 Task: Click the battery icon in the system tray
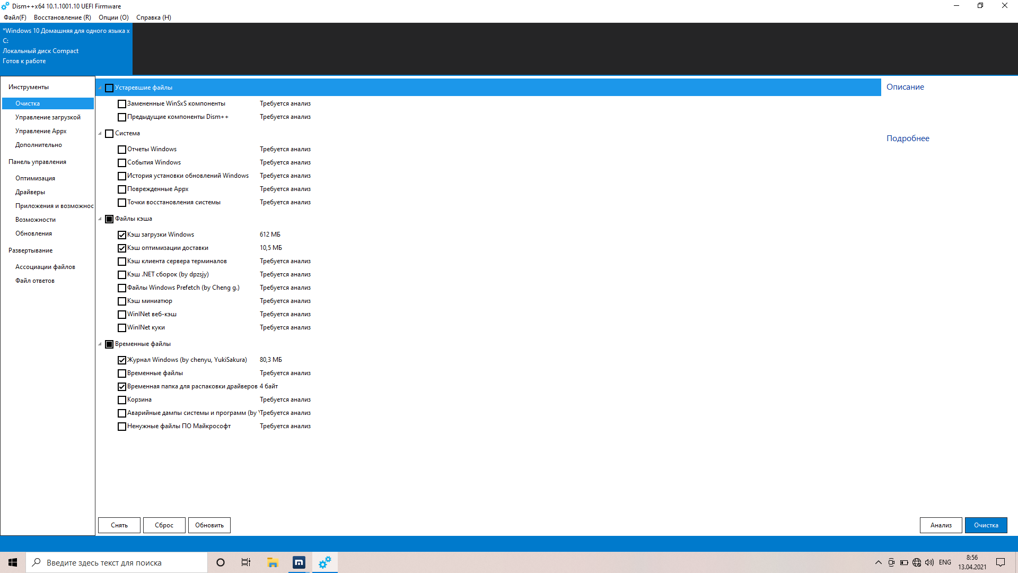(x=904, y=562)
